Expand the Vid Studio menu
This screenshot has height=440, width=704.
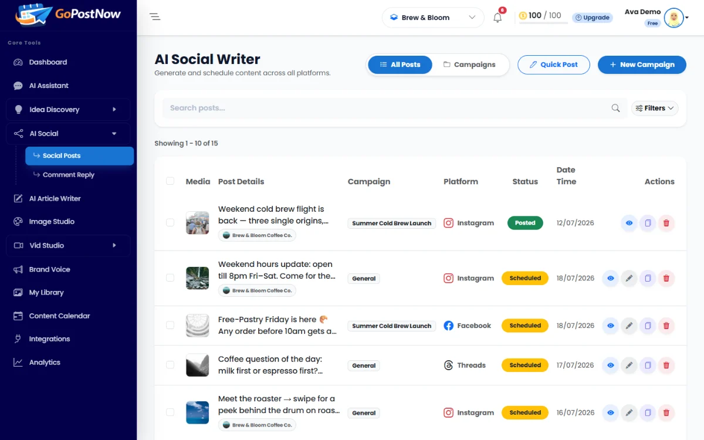[68, 246]
